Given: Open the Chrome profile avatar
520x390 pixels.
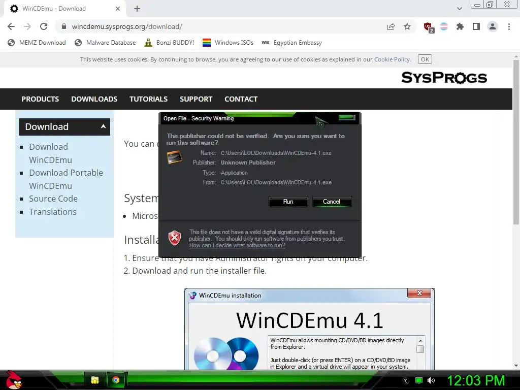Looking at the screenshot, I should pyautogui.click(x=493, y=26).
